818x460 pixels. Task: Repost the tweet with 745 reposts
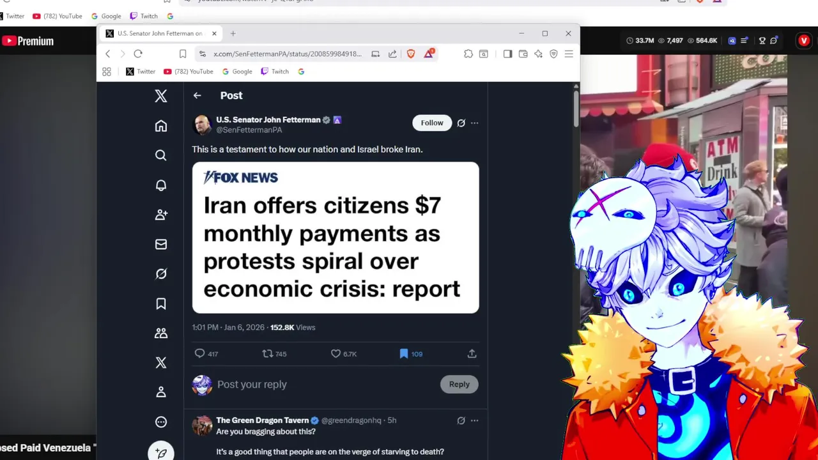point(274,353)
